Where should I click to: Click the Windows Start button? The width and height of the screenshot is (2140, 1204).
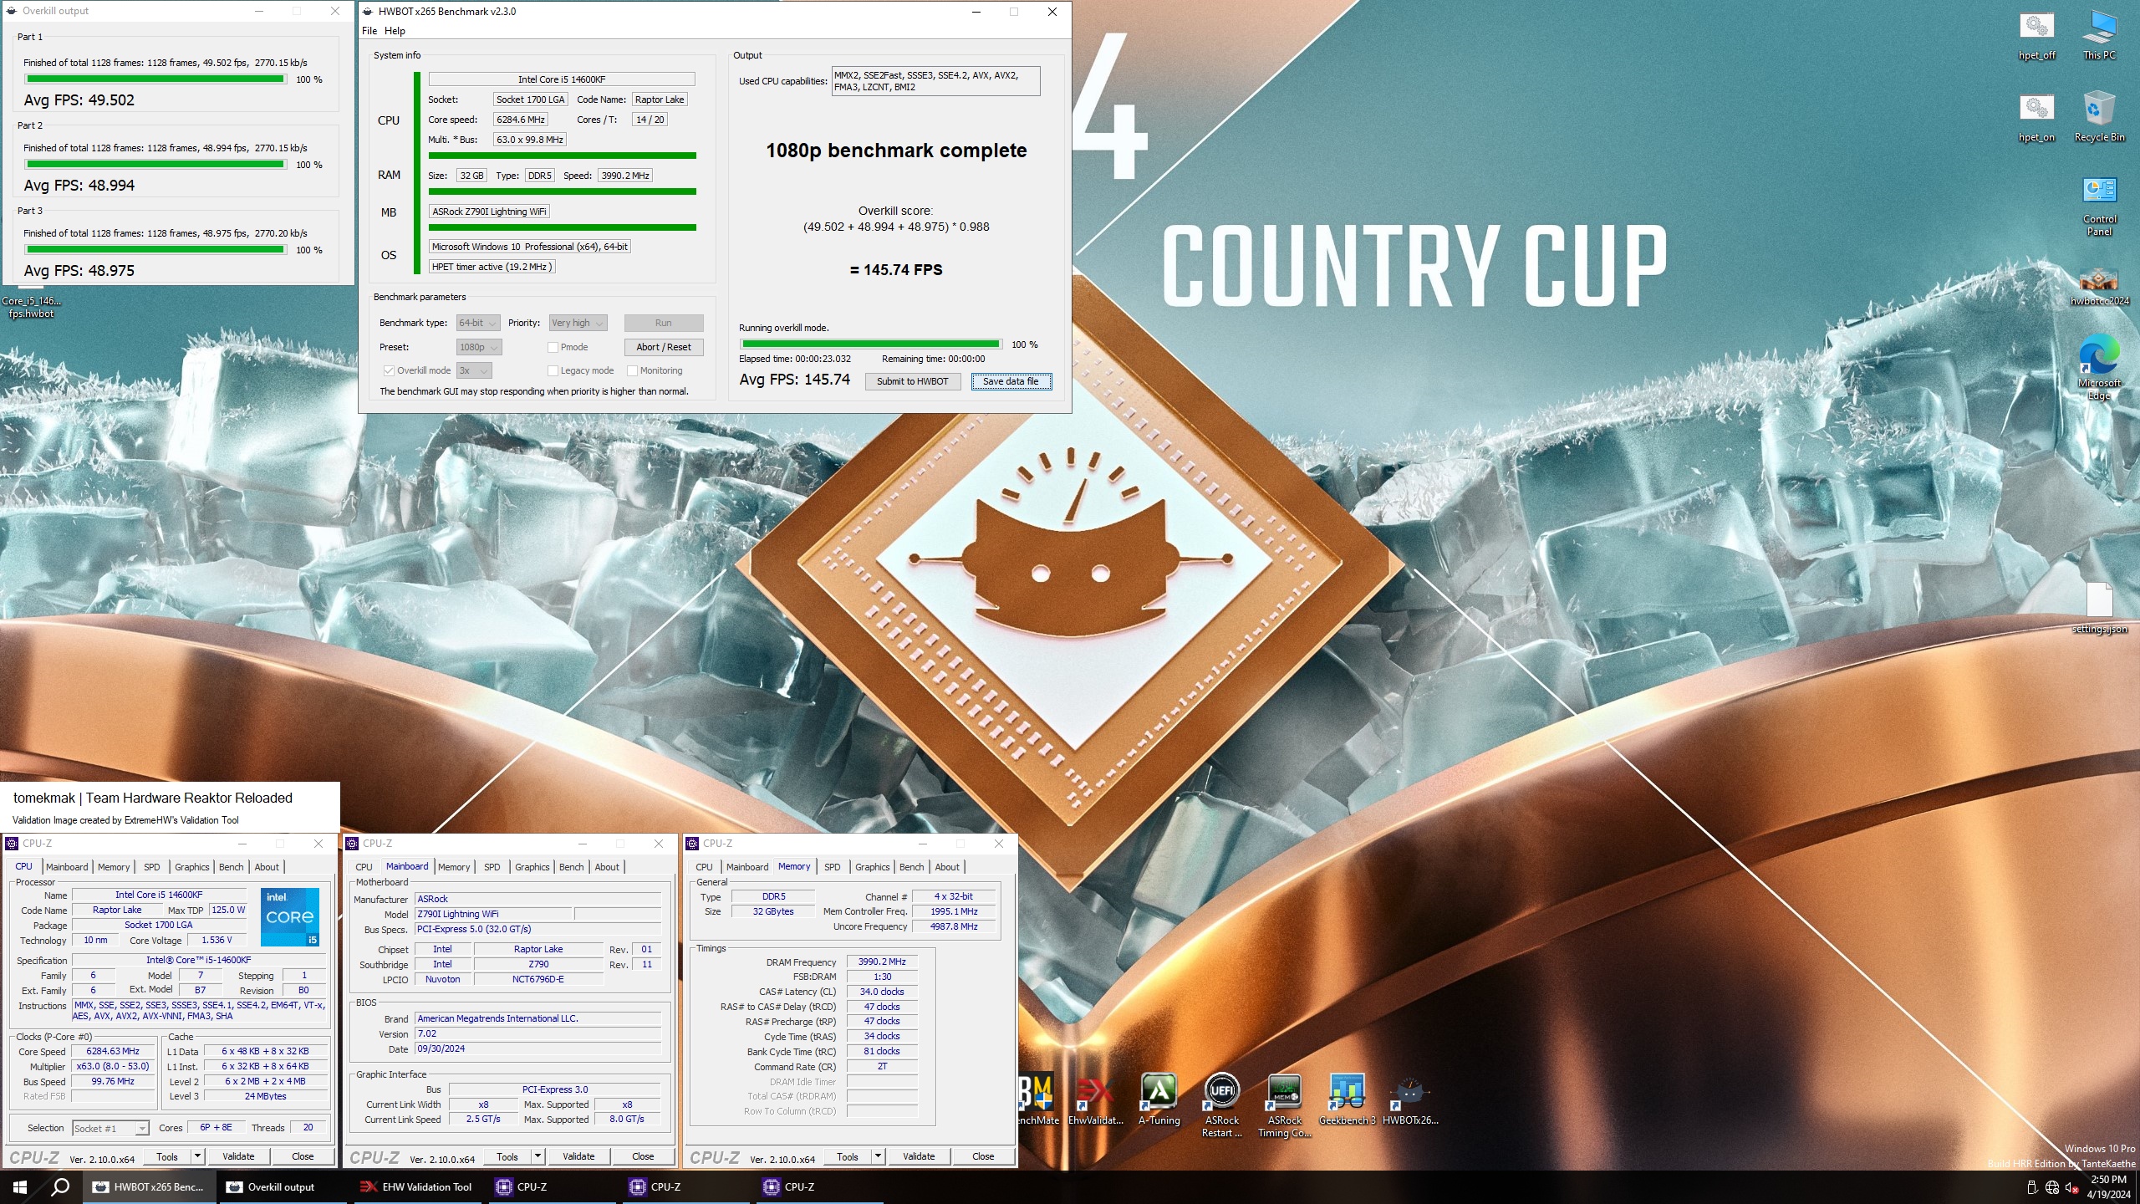point(19,1186)
